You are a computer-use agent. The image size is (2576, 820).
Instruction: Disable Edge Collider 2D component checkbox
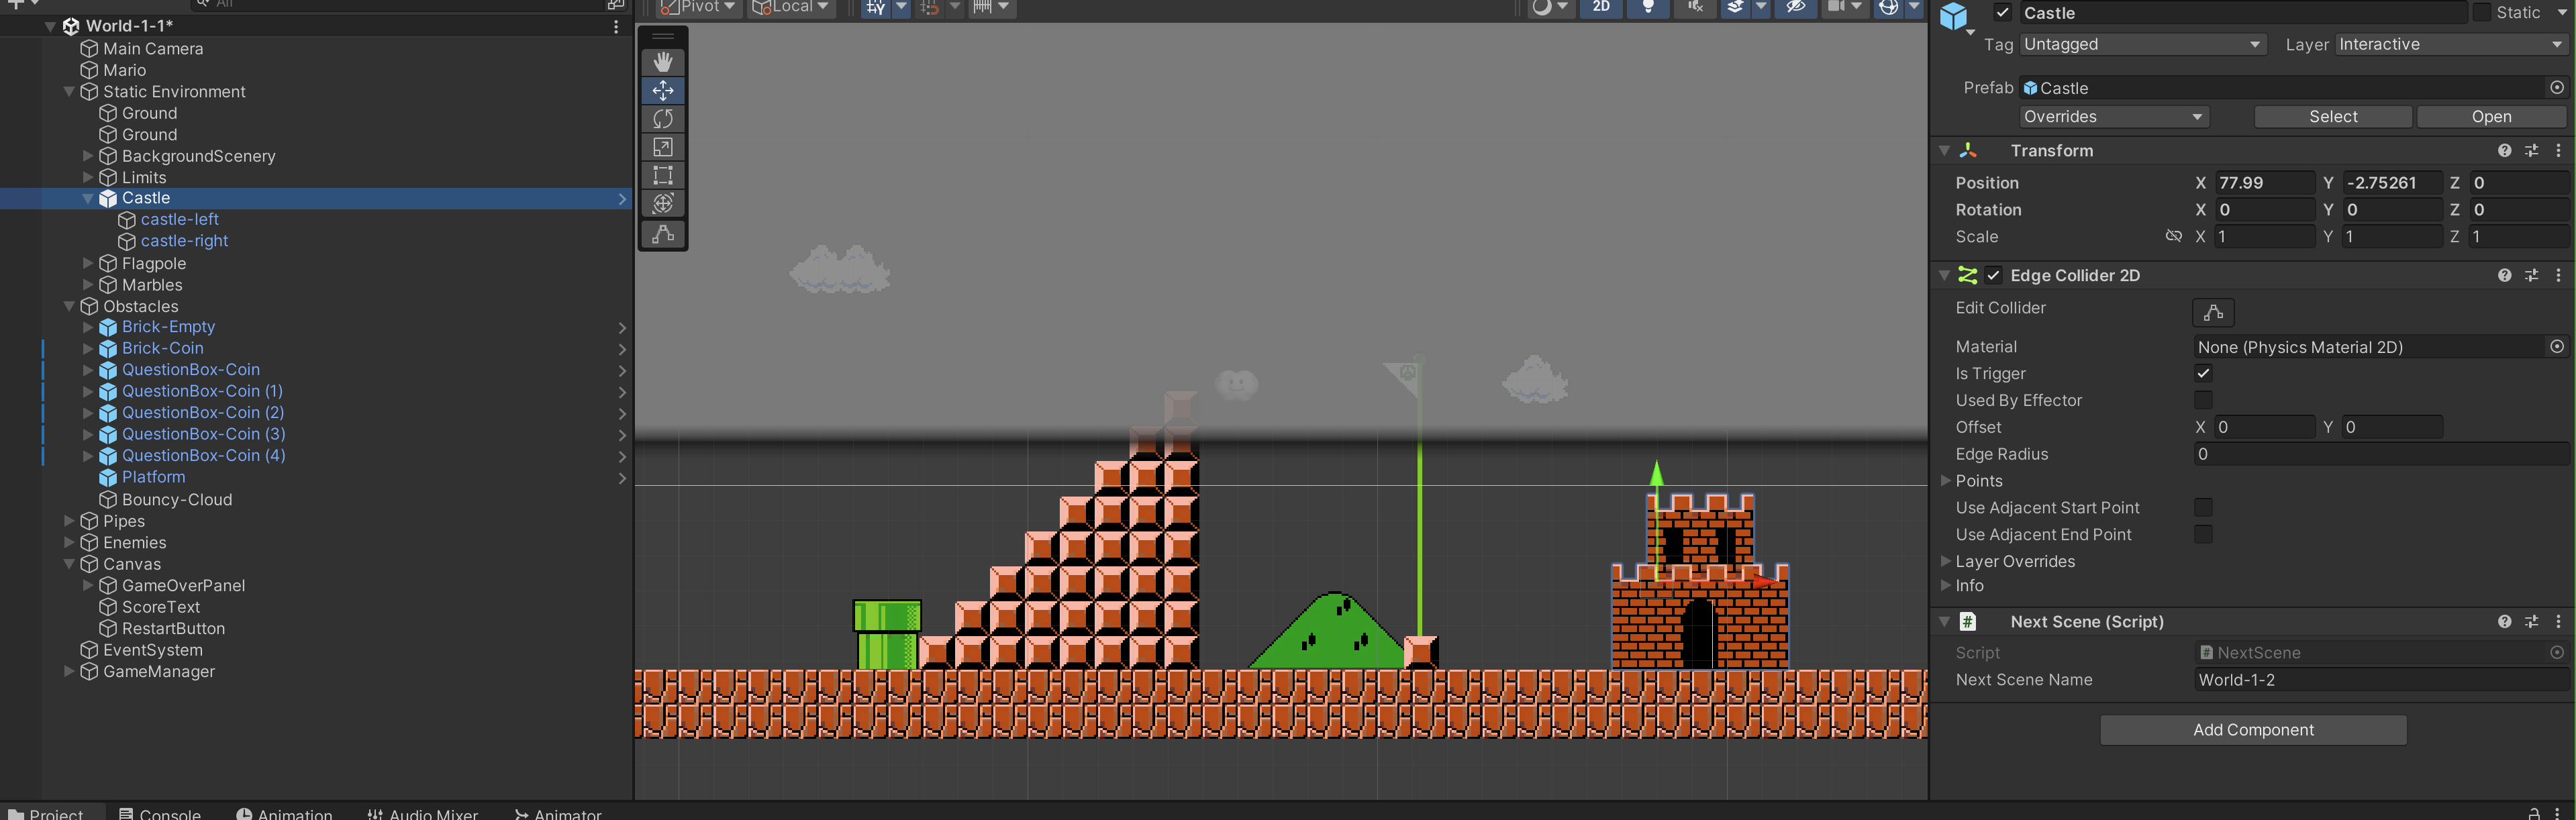(x=1993, y=276)
